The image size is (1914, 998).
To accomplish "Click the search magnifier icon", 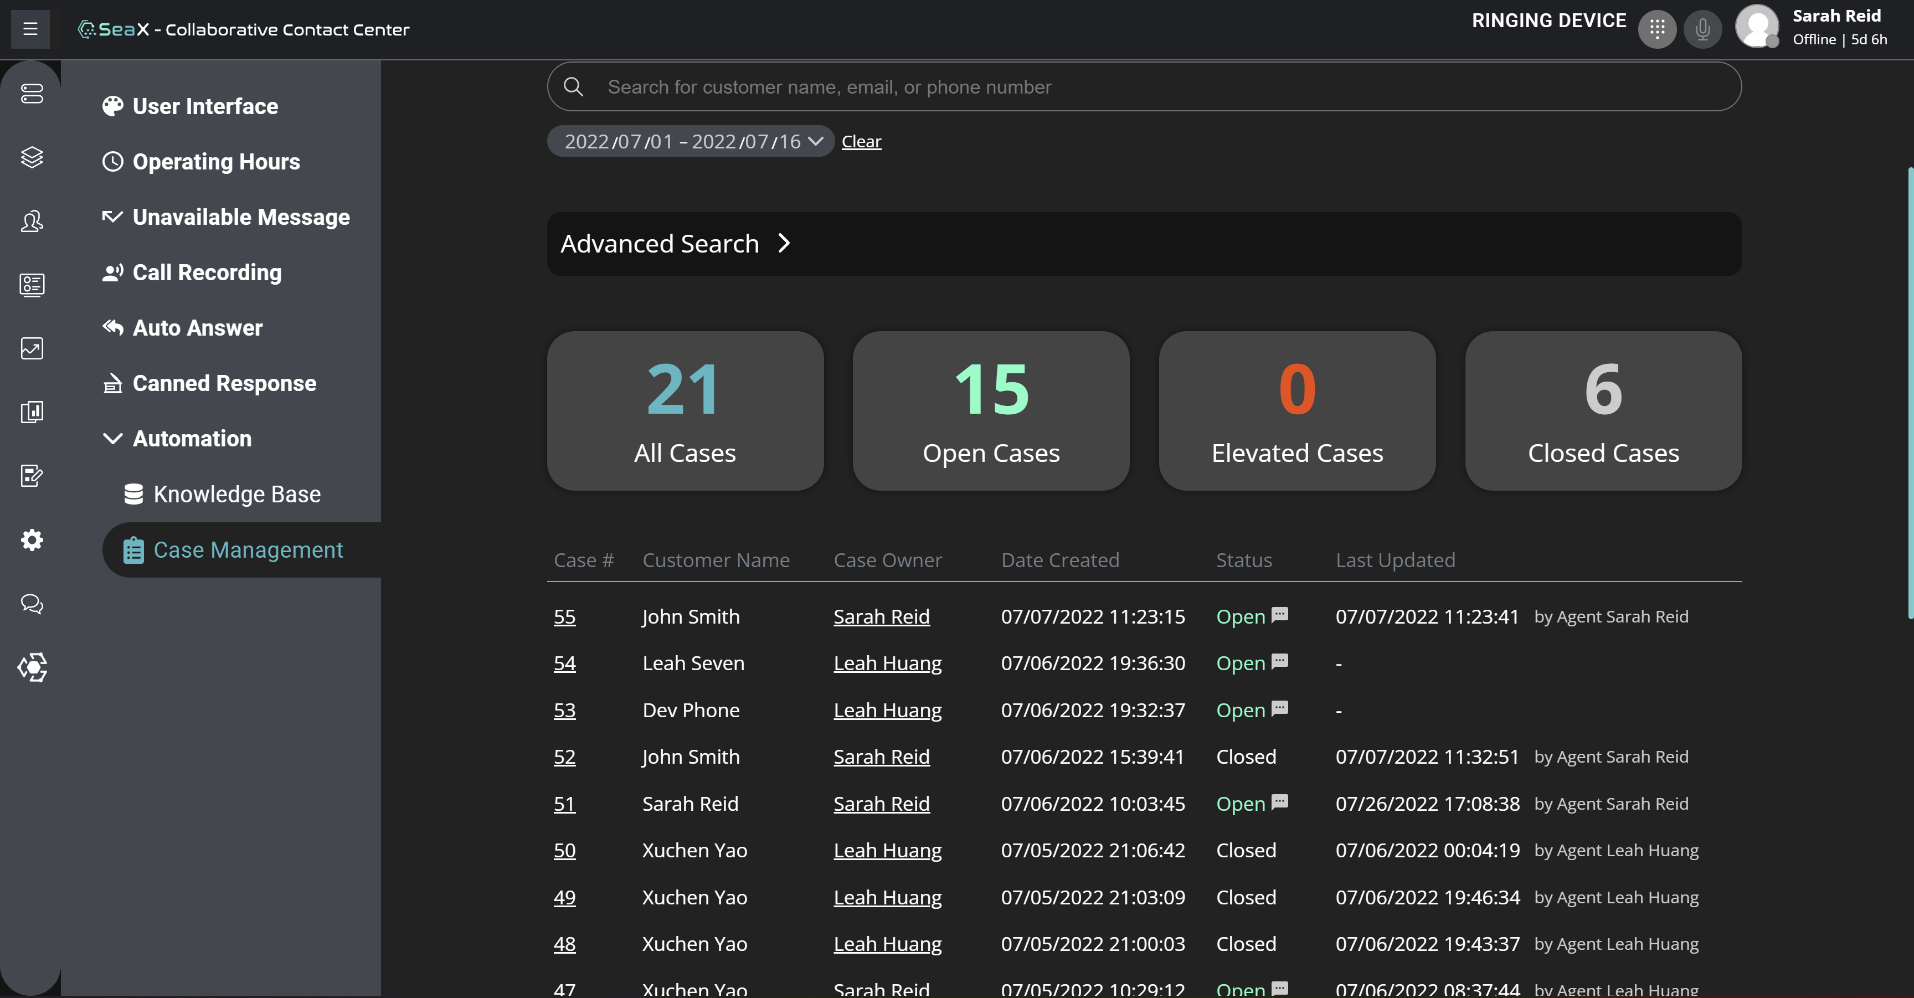I will pyautogui.click(x=573, y=86).
